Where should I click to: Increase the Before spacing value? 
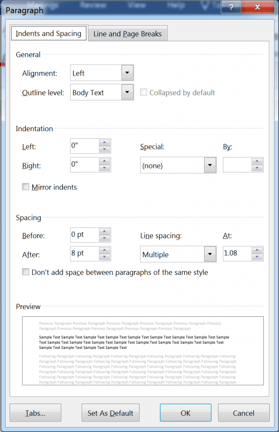coord(105,232)
